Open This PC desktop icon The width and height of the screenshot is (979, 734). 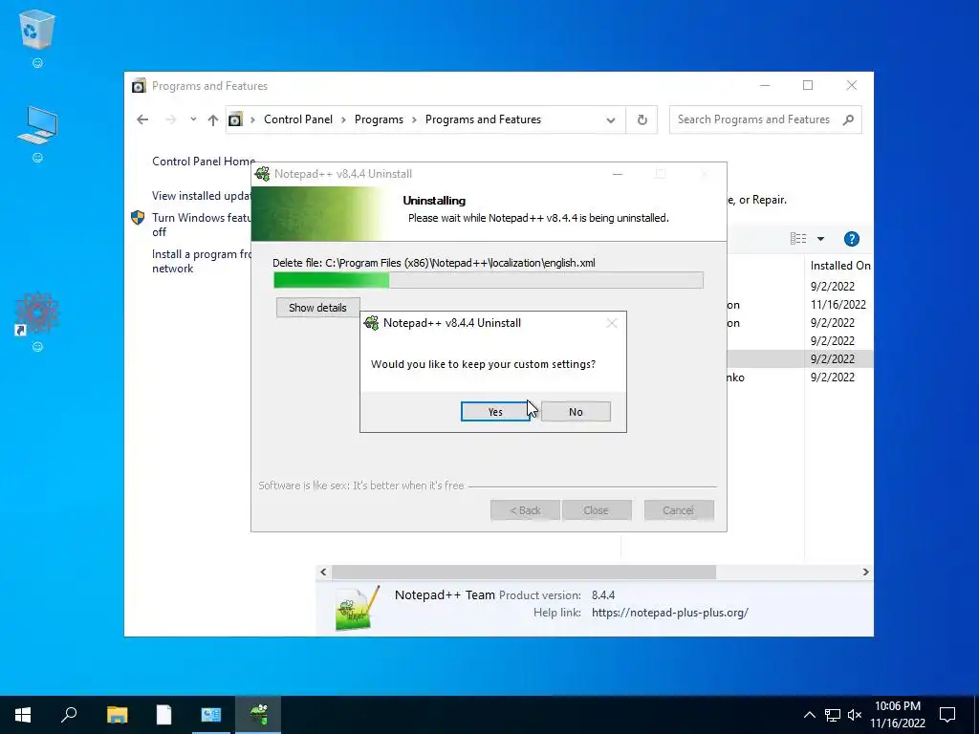tap(37, 125)
